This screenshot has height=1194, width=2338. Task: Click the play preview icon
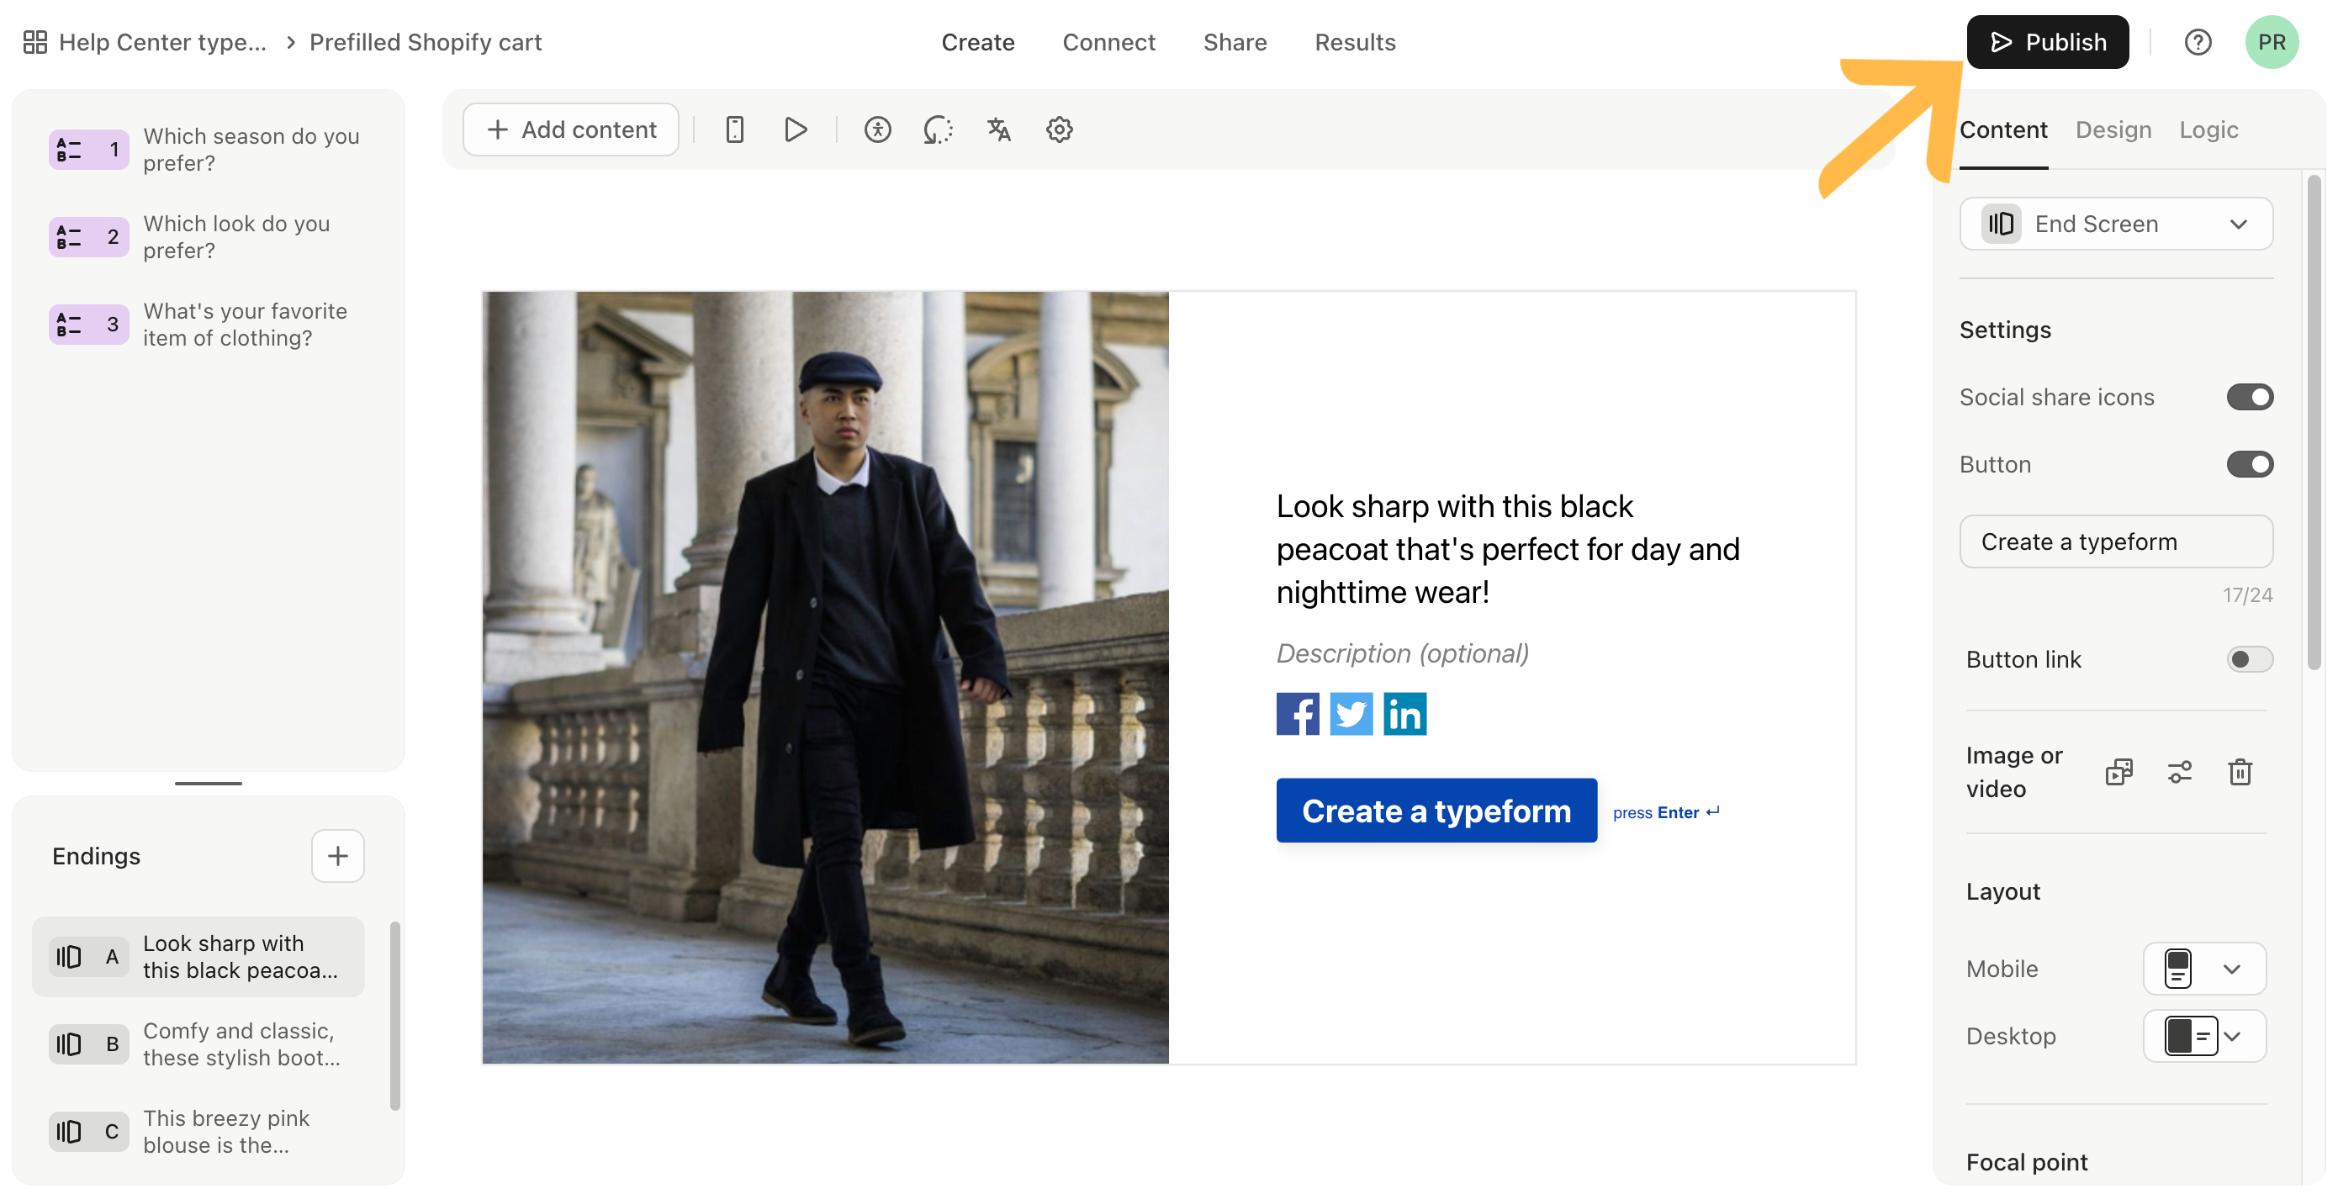(795, 129)
